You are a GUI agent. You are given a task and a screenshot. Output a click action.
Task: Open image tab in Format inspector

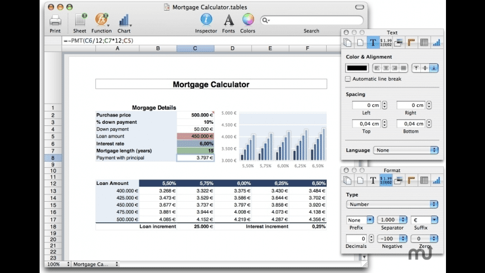pyautogui.click(x=399, y=180)
